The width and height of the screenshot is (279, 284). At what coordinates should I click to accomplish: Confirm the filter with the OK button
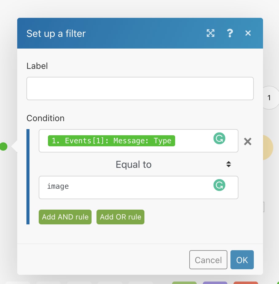(x=242, y=260)
